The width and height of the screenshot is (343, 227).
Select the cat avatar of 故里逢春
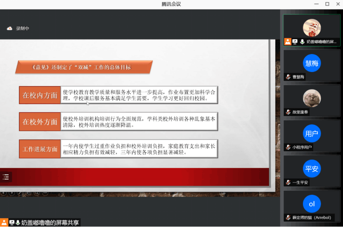click(312, 98)
